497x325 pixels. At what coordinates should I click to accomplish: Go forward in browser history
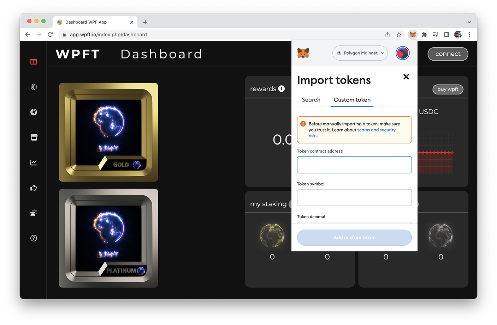pyautogui.click(x=39, y=35)
